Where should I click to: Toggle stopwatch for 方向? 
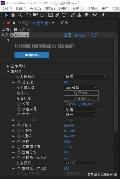click(x=19, y=115)
